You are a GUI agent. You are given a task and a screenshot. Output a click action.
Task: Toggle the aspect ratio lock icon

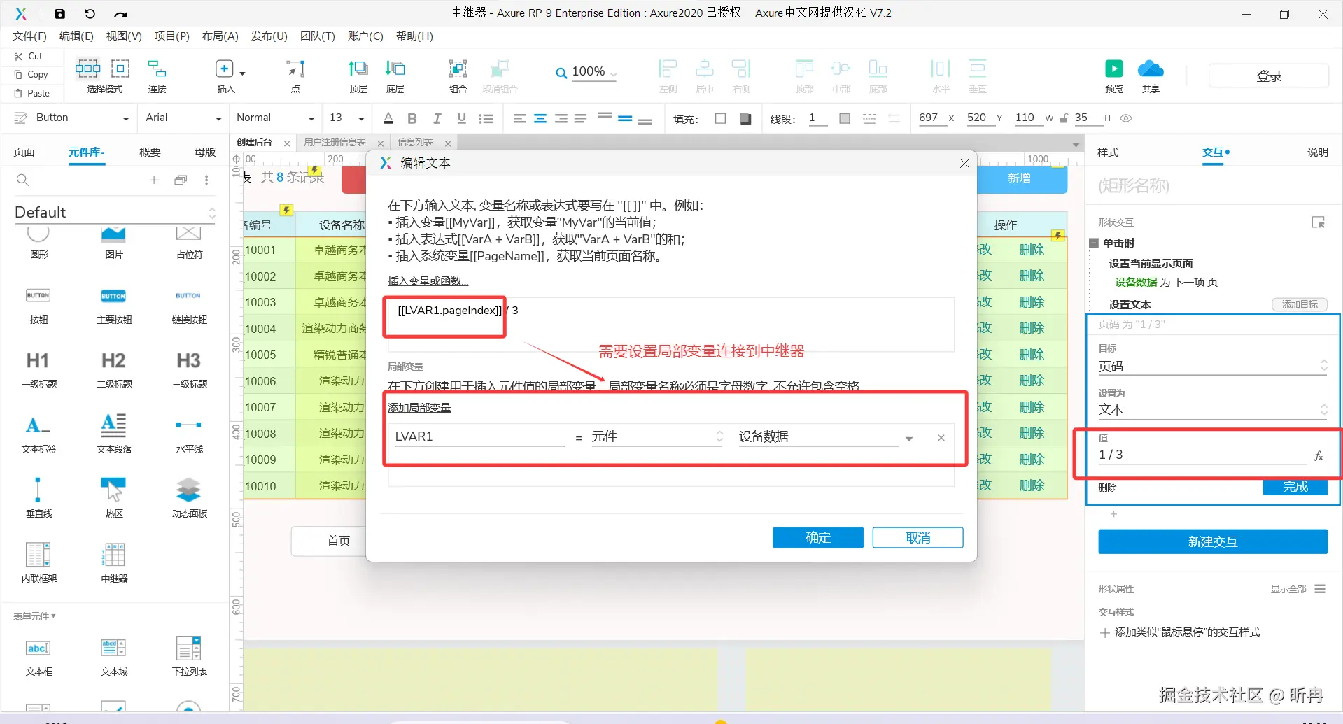[x=1064, y=118]
